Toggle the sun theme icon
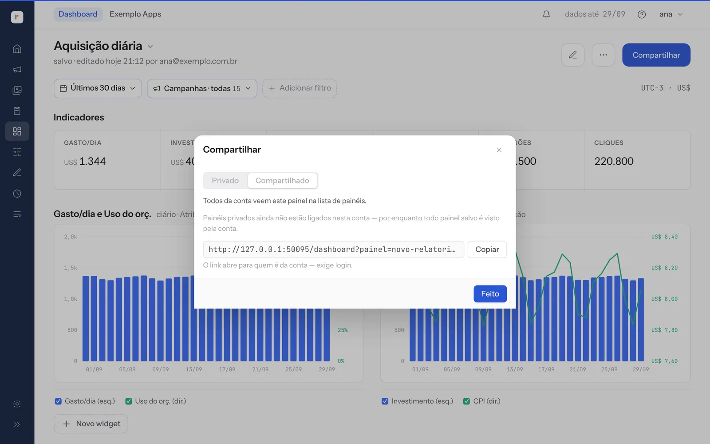The image size is (710, 444). [17, 404]
